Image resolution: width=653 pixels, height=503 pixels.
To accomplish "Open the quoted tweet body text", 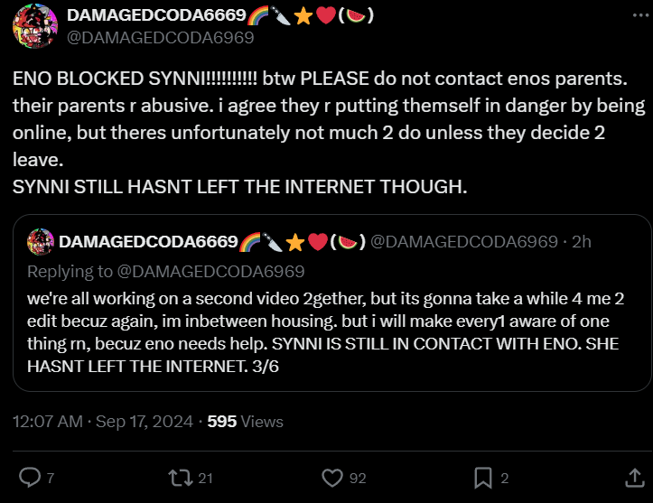I will coord(326,332).
